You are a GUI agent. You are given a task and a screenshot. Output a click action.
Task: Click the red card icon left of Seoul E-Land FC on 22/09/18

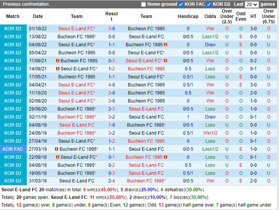pos(58,157)
